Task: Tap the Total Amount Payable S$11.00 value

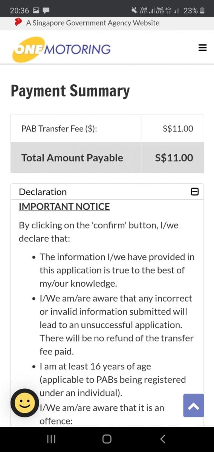Action: 174,157
